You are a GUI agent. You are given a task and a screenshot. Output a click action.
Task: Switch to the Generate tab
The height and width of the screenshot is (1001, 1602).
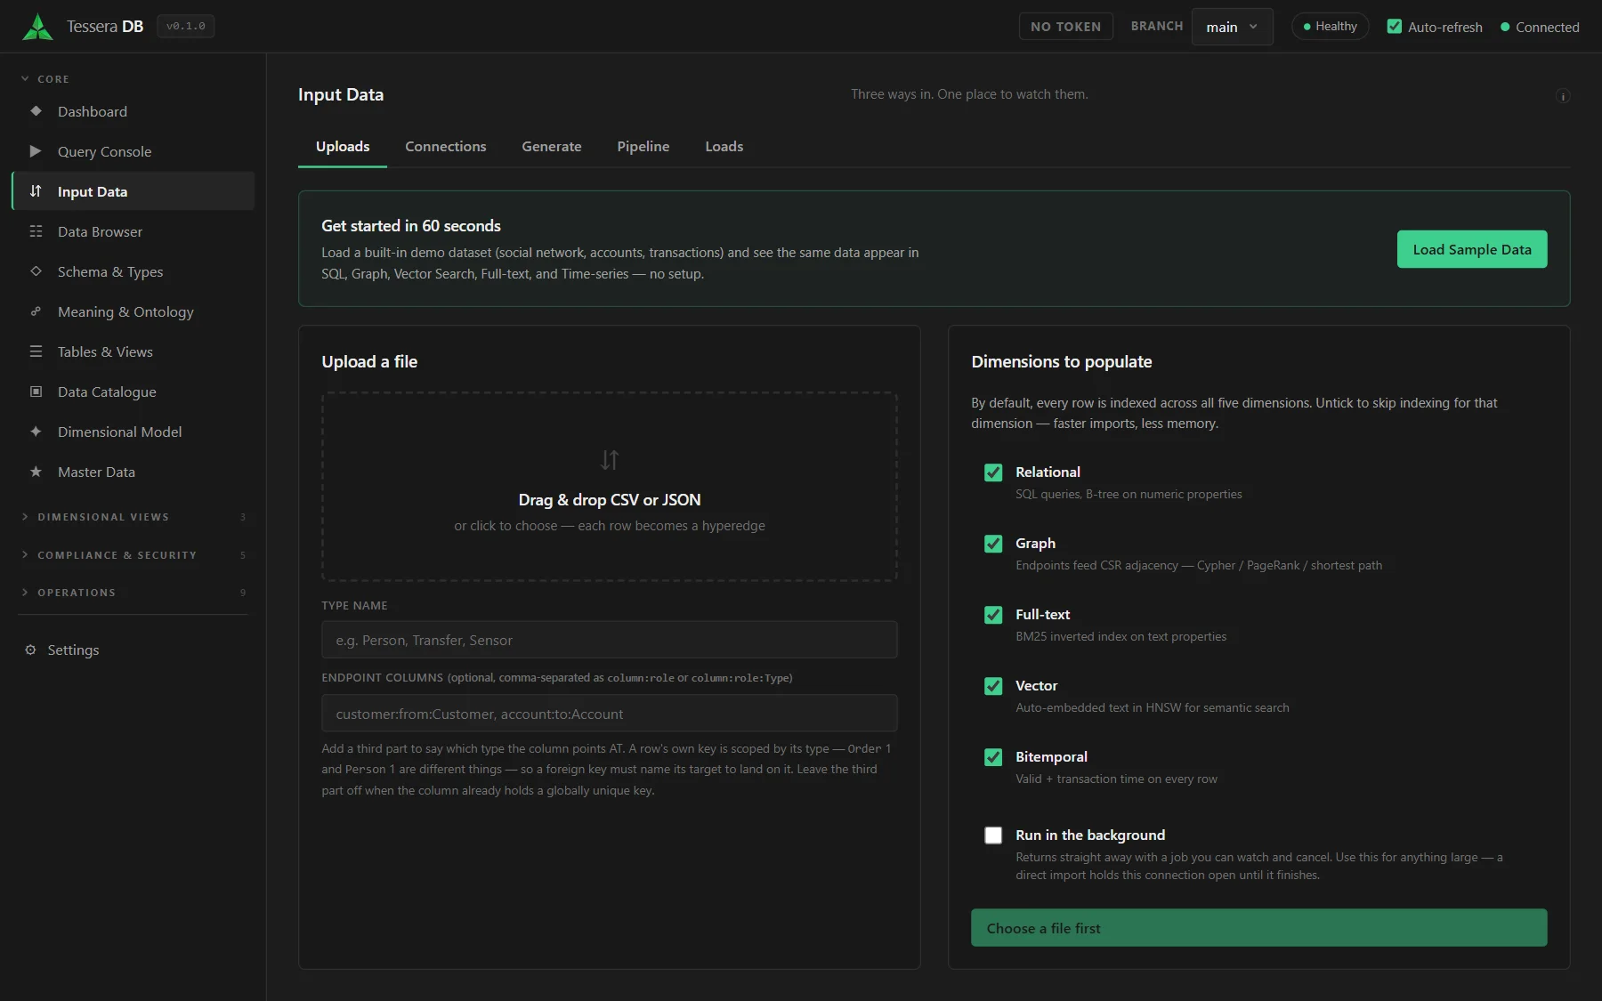coord(551,147)
